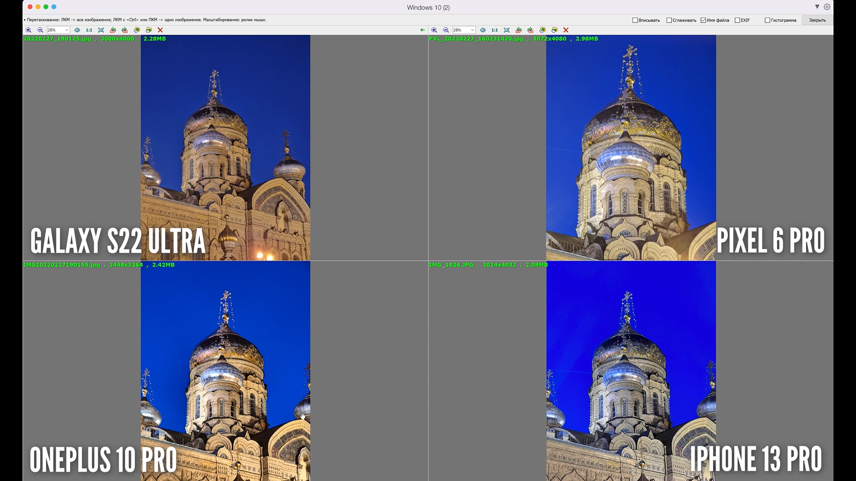Set left pane to 1:1 actual size
The width and height of the screenshot is (856, 481).
coord(89,30)
